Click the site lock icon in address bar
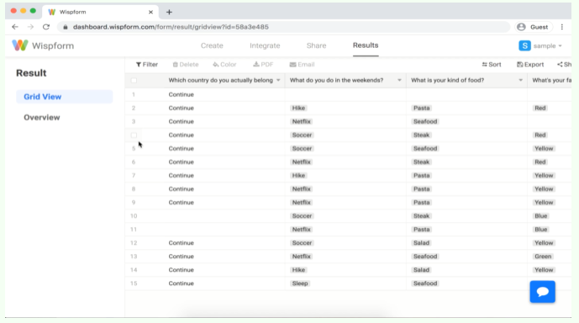Image resolution: width=579 pixels, height=323 pixels. [66, 27]
